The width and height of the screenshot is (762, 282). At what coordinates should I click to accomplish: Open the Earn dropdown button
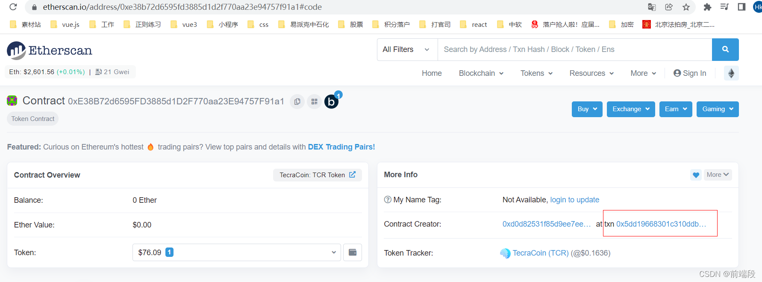pyautogui.click(x=676, y=109)
